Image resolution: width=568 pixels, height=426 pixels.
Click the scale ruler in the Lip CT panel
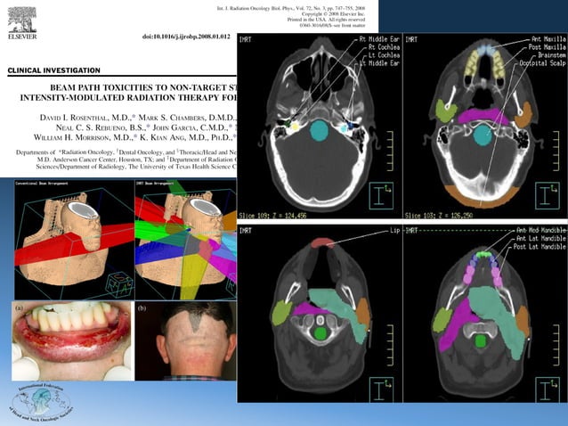pos(390,344)
